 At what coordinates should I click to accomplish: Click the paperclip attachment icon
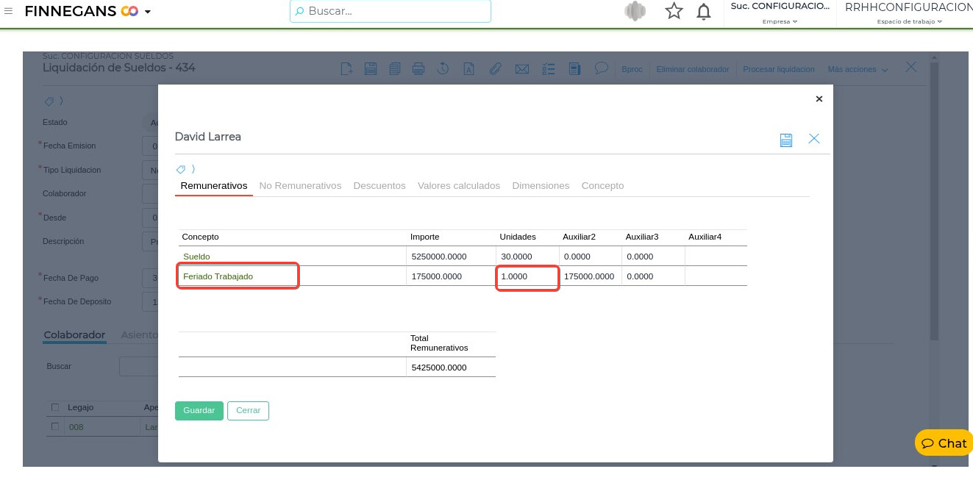pos(495,69)
